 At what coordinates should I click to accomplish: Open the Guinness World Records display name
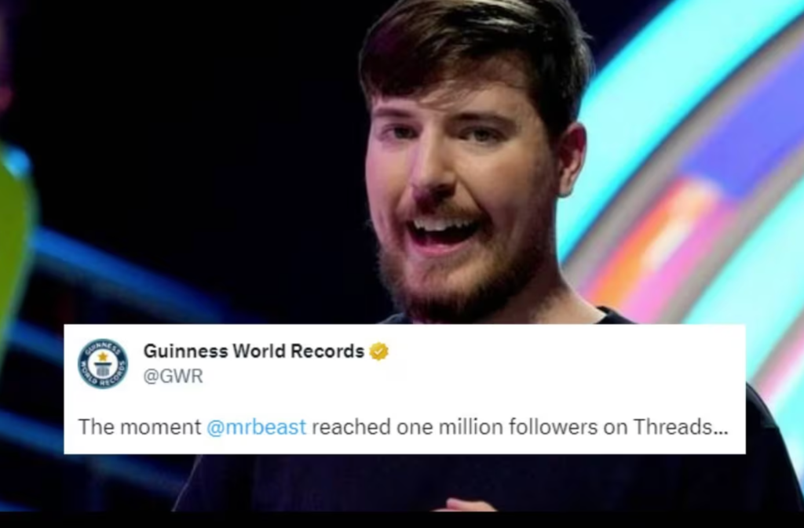[x=254, y=351]
